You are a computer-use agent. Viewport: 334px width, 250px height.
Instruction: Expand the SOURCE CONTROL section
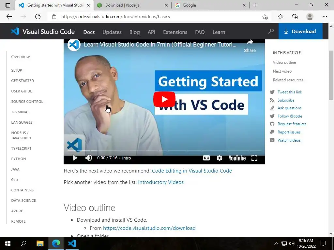[x=27, y=102]
